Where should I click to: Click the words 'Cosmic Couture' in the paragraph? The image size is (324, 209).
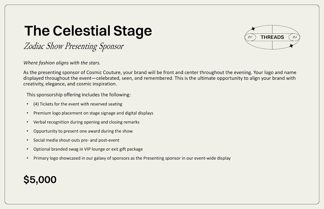pyautogui.click(x=103, y=73)
